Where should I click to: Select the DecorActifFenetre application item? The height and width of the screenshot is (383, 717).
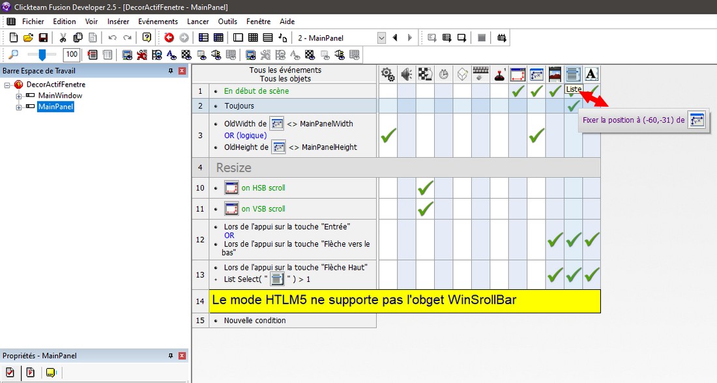point(55,85)
